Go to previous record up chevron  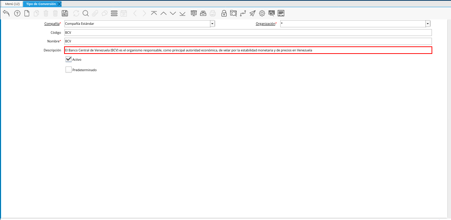click(x=163, y=13)
